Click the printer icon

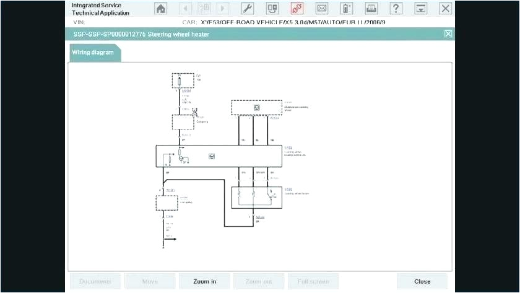pos(371,8)
